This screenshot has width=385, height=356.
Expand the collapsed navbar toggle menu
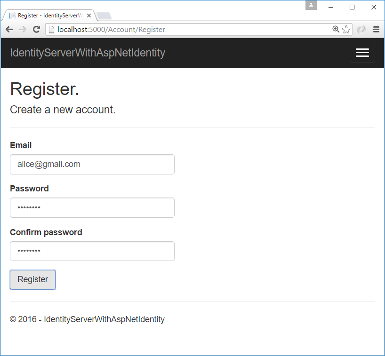tap(362, 53)
